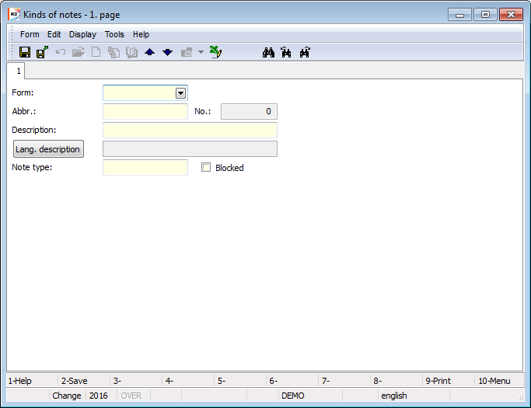Maximize the Kinds of notes window

485,15
